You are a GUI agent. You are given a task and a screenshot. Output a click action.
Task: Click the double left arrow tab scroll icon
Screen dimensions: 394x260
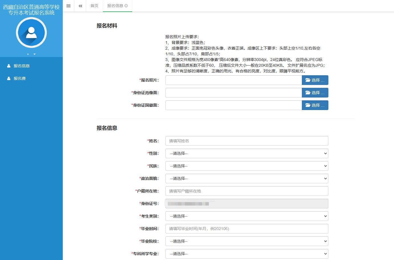pyautogui.click(x=80, y=6)
